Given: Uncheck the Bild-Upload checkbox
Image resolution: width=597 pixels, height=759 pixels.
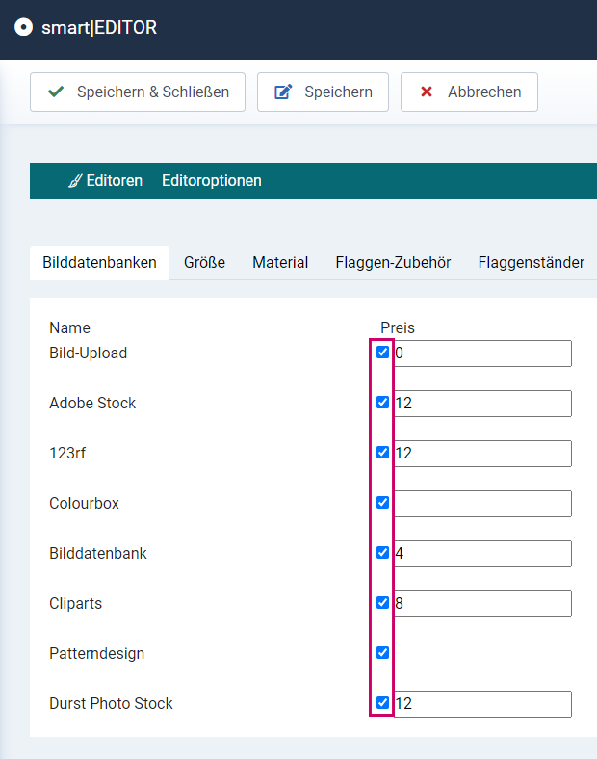Looking at the screenshot, I should point(382,352).
